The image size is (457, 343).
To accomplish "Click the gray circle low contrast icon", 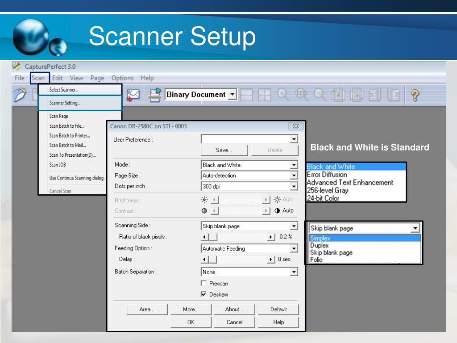I will (204, 211).
